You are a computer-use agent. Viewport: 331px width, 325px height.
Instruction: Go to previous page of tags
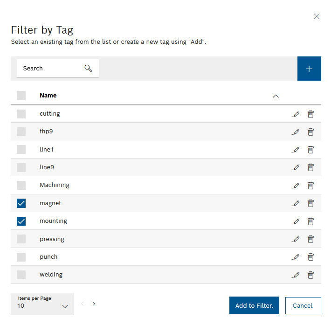click(83, 304)
